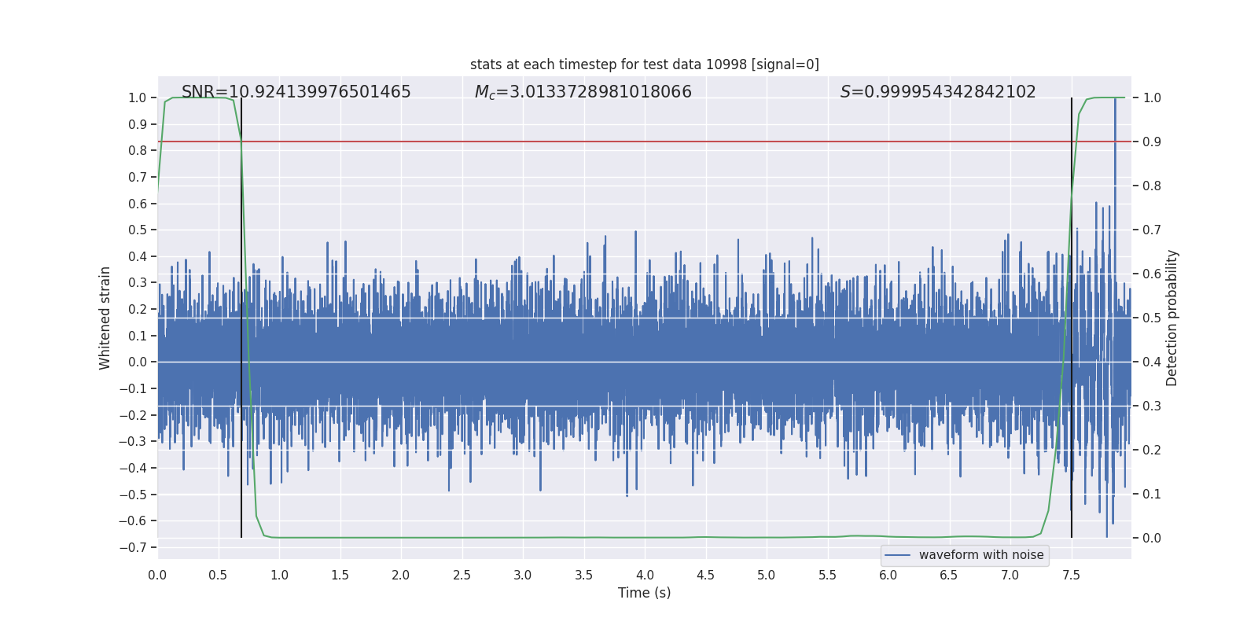1258x629 pixels.
Task: Click the 'Time (s)' x-axis label
Action: coord(644,593)
